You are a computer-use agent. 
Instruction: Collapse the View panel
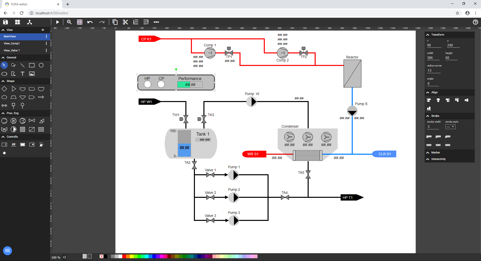click(3, 30)
